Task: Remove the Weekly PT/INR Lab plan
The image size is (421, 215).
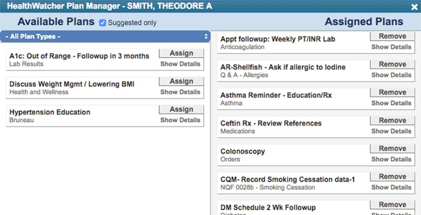Action: [x=392, y=36]
